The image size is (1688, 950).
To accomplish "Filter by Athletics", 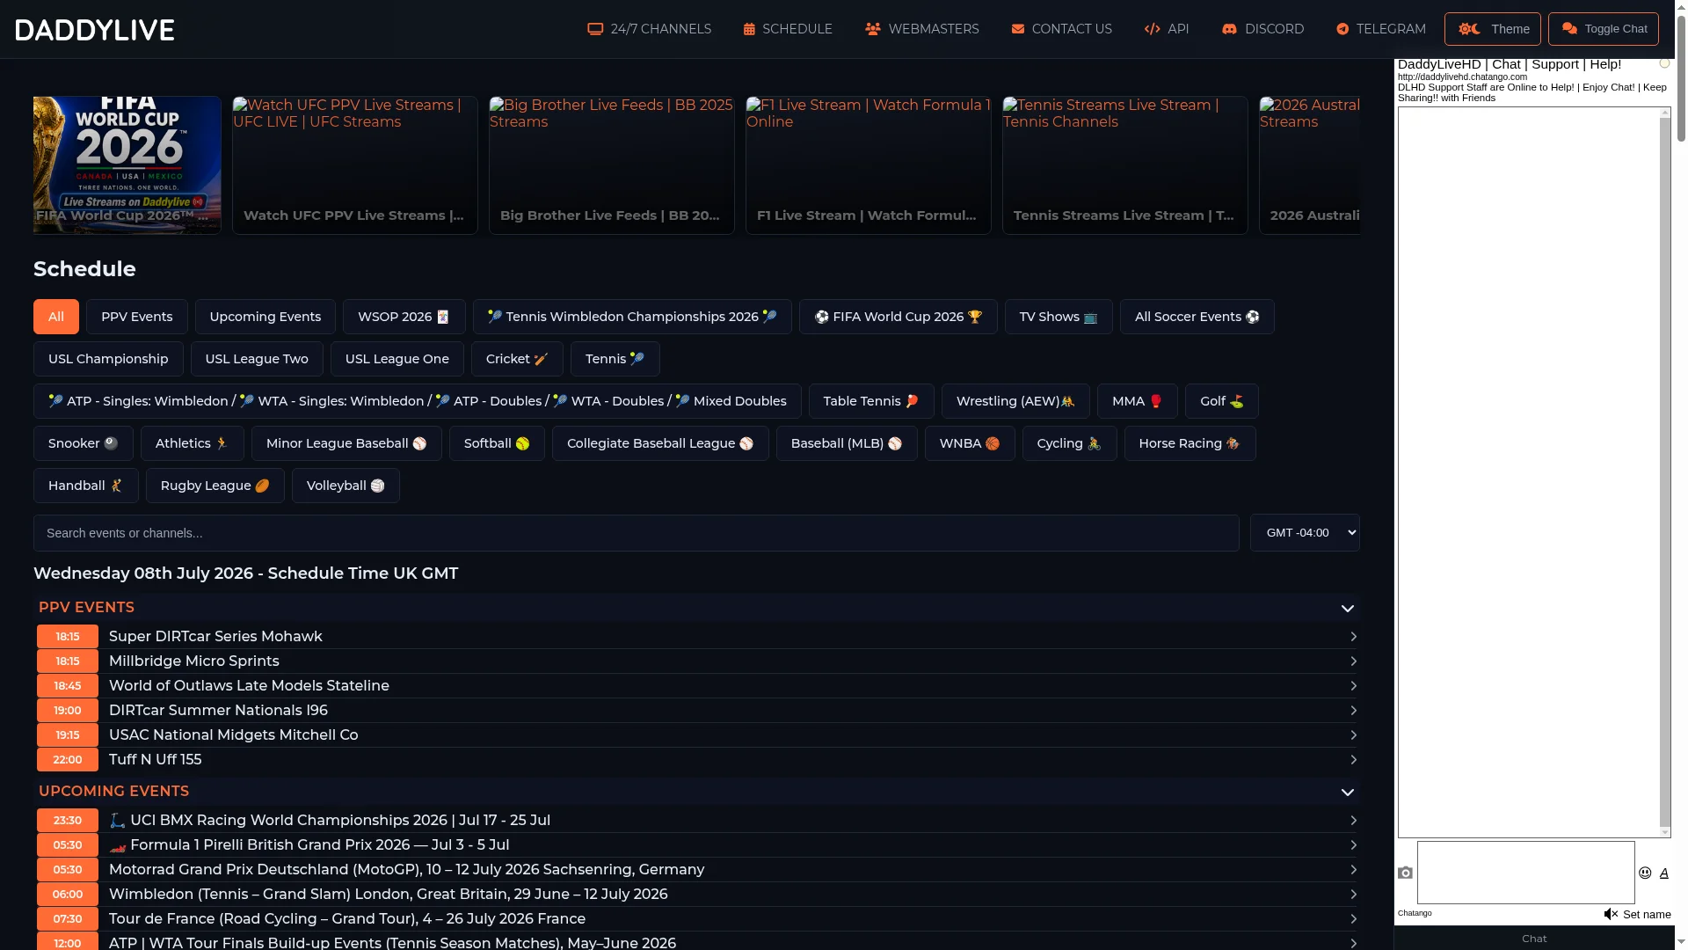I will [193, 443].
